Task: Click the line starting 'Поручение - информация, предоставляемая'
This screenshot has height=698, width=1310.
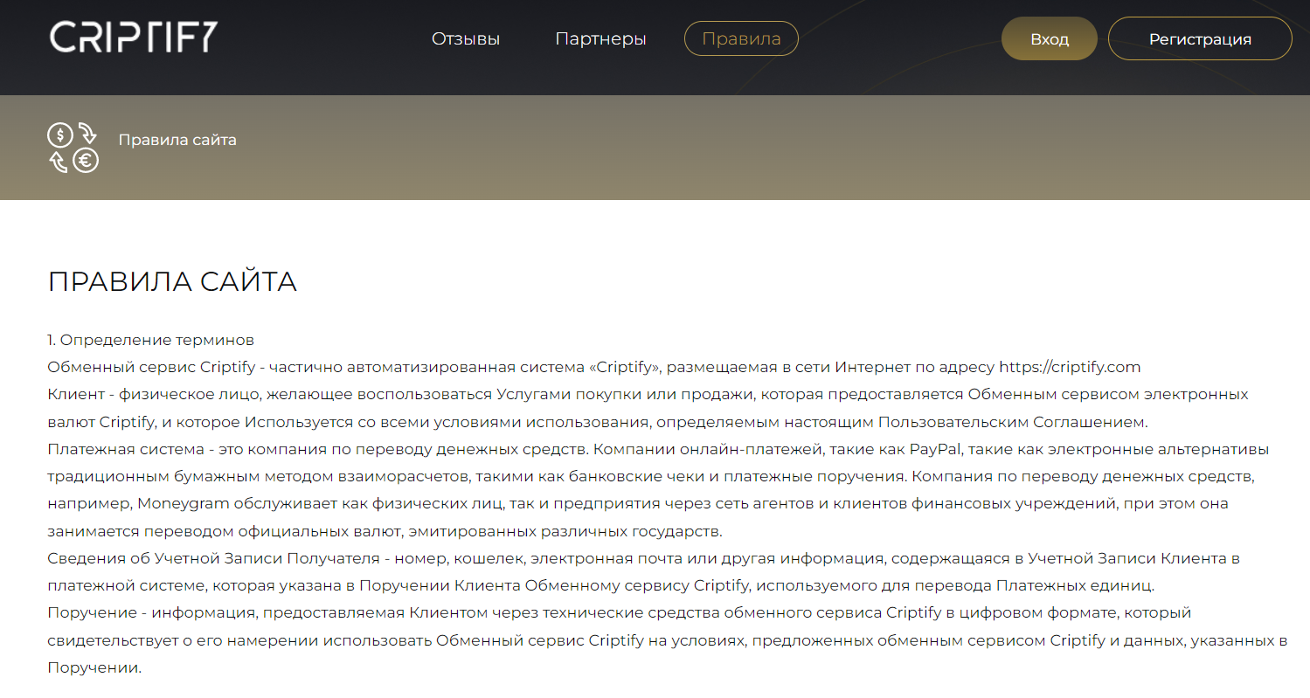Action: [620, 612]
